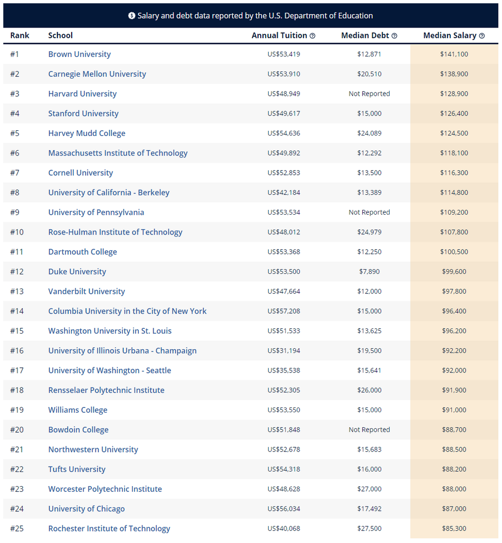Open the Northwestern University link
502x543 pixels.
pos(93,449)
